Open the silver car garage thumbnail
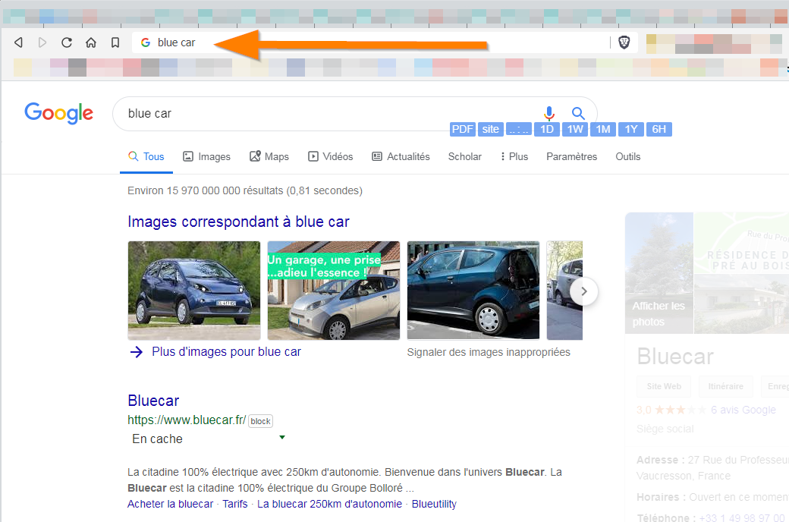This screenshot has height=522, width=789. pos(334,291)
